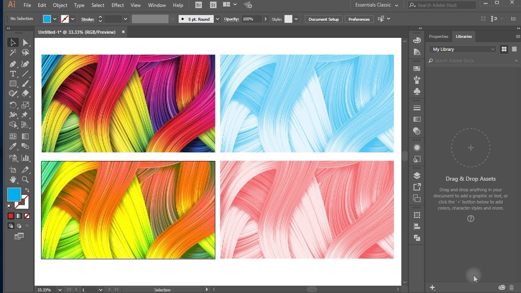This screenshot has width=521, height=293.
Task: Switch to the Properties tab
Action: [438, 36]
